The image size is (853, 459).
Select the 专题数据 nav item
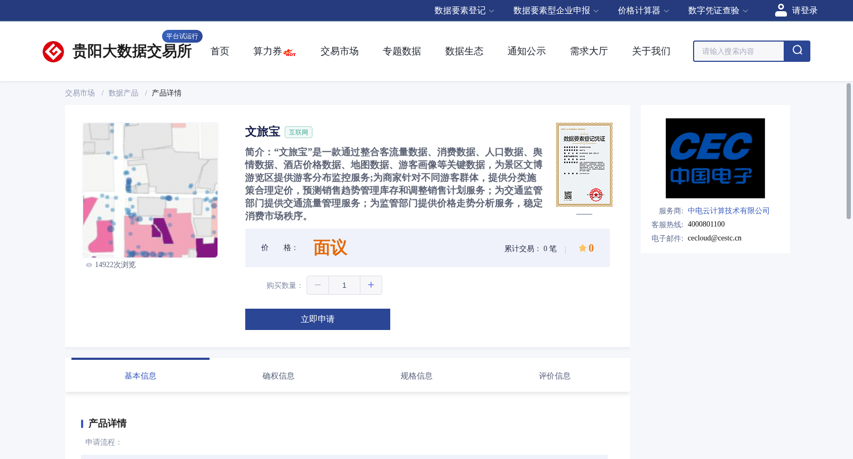click(x=402, y=51)
